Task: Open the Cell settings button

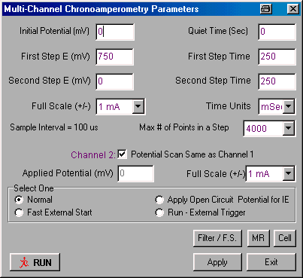Action: pyautogui.click(x=285, y=238)
